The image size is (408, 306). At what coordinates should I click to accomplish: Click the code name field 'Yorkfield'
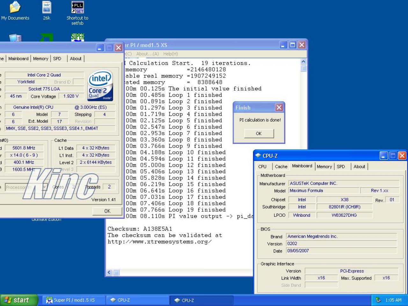click(x=26, y=82)
